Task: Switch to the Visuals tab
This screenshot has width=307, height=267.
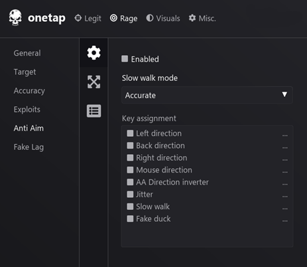Action: click(163, 19)
